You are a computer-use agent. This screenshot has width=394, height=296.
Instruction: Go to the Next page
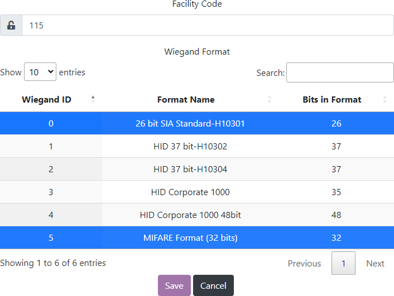pos(375,263)
